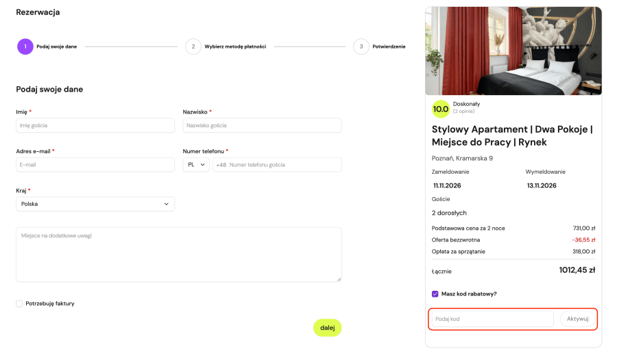Click the (2 opinie) reviews text
Viewport: 617px width, 353px height.
pyautogui.click(x=463, y=112)
